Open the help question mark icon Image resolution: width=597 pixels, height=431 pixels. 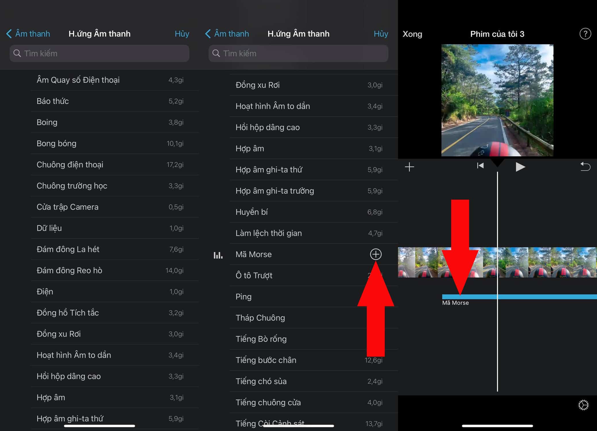[x=585, y=34]
